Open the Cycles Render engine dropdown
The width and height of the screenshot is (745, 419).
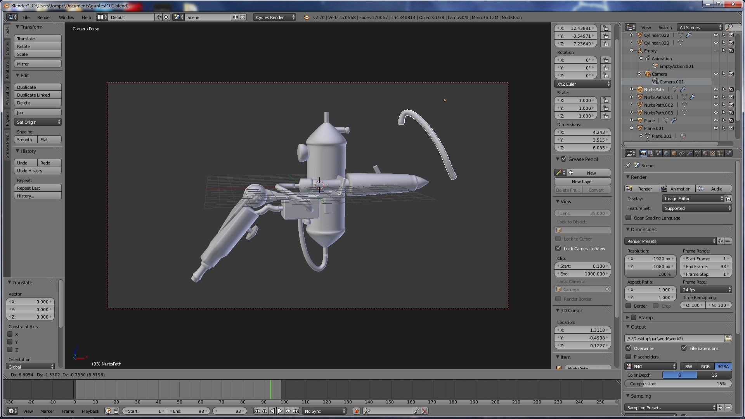pyautogui.click(x=274, y=17)
